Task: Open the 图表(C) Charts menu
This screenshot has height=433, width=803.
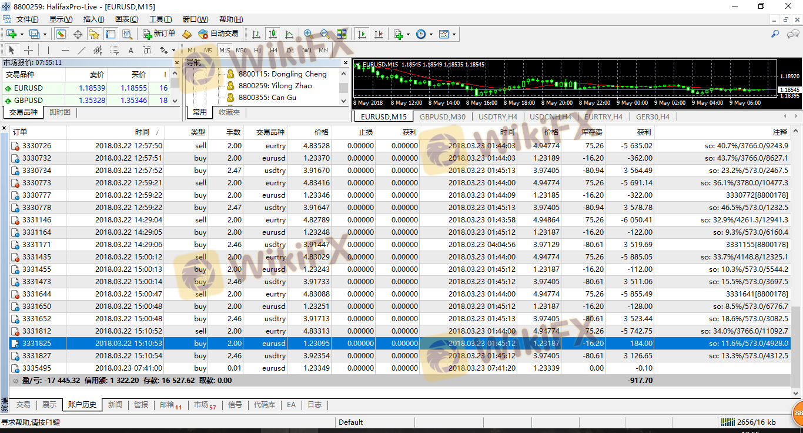Action: point(126,19)
